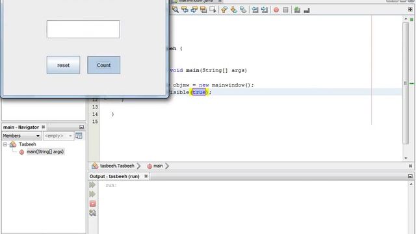Image resolution: width=416 pixels, height=234 pixels.
Task: Collapse the Tasbeeh node in Navigator tree
Action: coord(5,144)
